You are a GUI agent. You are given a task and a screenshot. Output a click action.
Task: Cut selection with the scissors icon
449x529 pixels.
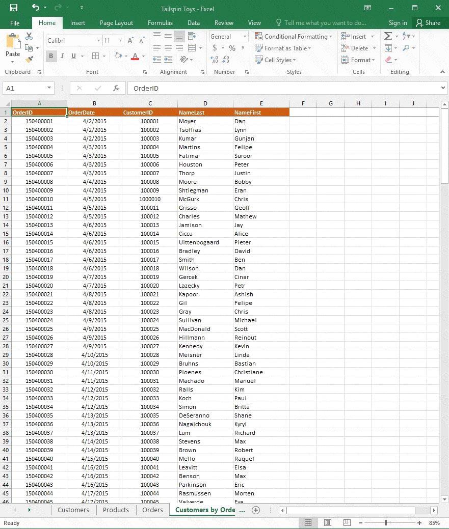pyautogui.click(x=29, y=36)
